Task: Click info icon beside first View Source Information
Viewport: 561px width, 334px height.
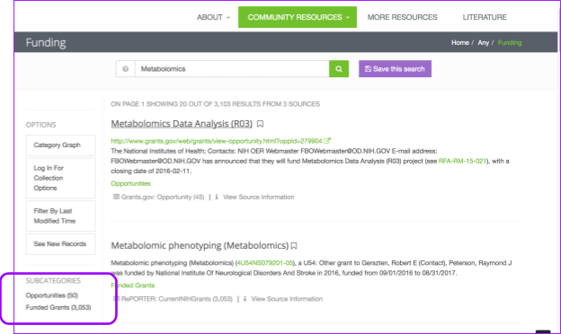Action: pyautogui.click(x=217, y=197)
